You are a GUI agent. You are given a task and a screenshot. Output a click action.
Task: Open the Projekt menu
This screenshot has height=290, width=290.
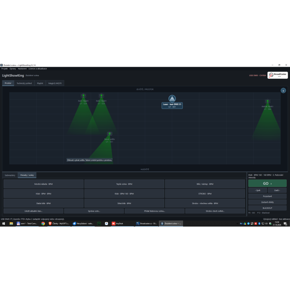(x=4, y=69)
